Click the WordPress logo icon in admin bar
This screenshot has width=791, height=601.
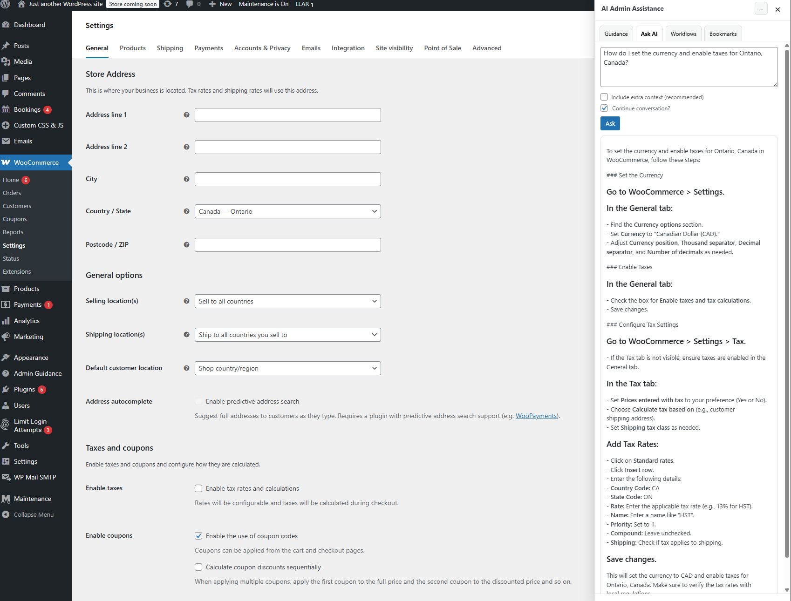click(x=6, y=4)
